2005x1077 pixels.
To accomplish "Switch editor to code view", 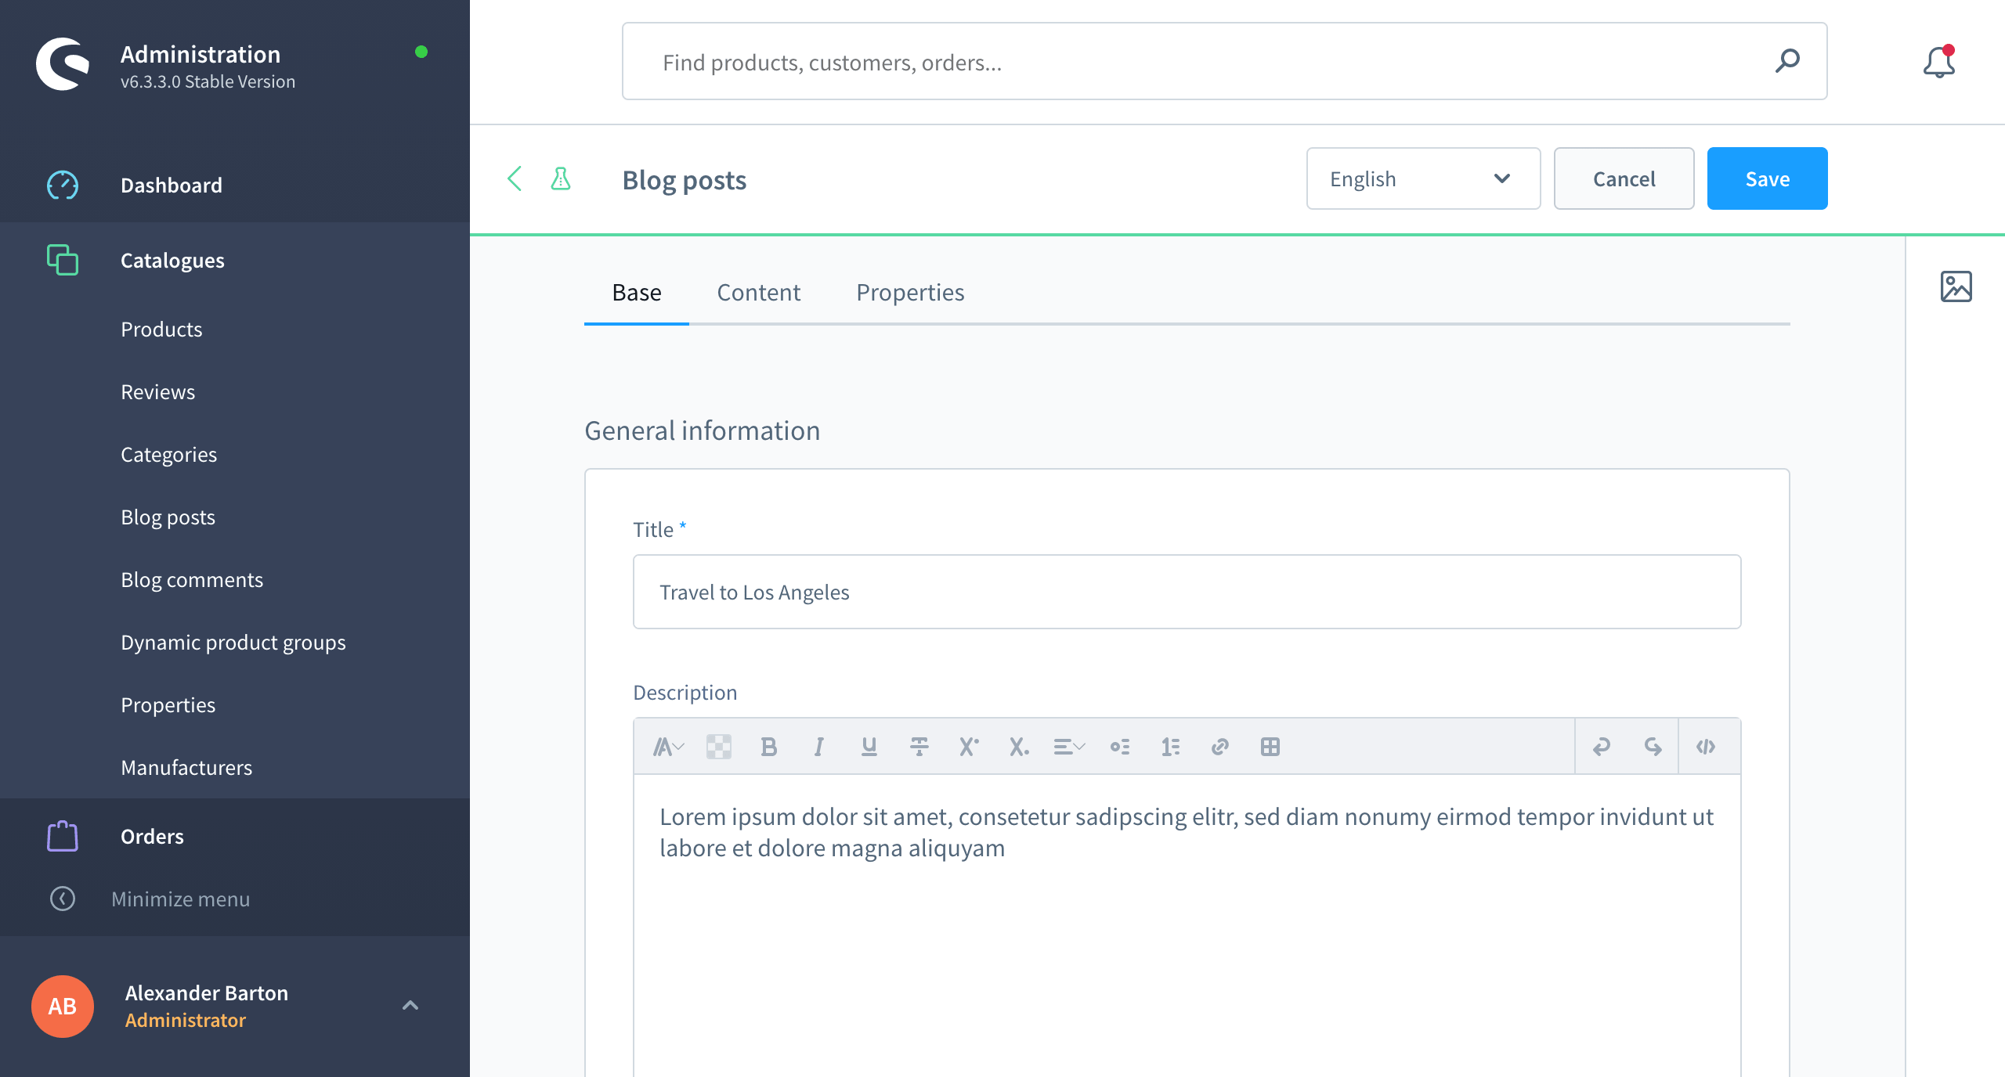I will [x=1706, y=747].
